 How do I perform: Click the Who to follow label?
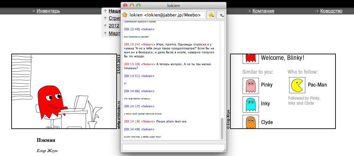click(x=303, y=72)
